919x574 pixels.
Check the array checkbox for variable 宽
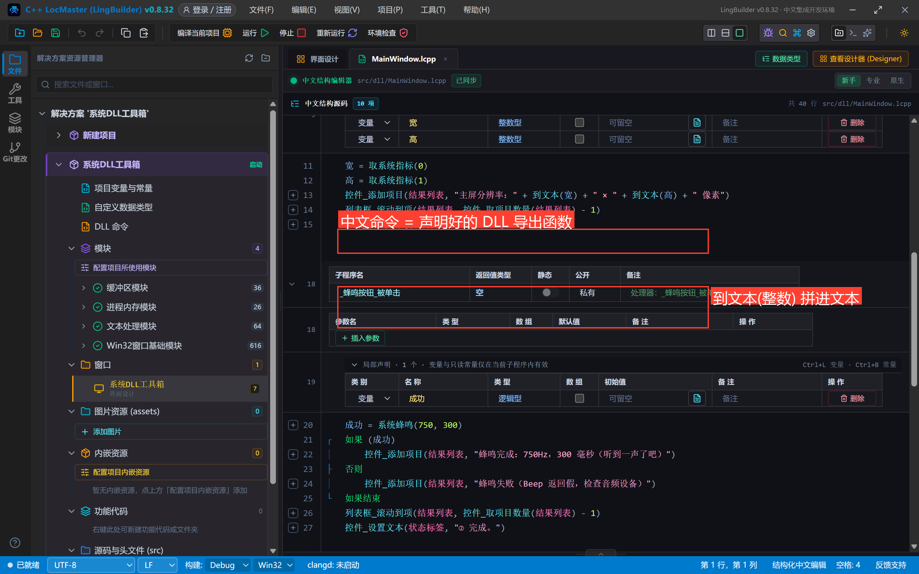coord(579,122)
